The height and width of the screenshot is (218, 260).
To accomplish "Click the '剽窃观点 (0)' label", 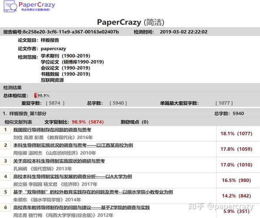I will coord(135,122).
